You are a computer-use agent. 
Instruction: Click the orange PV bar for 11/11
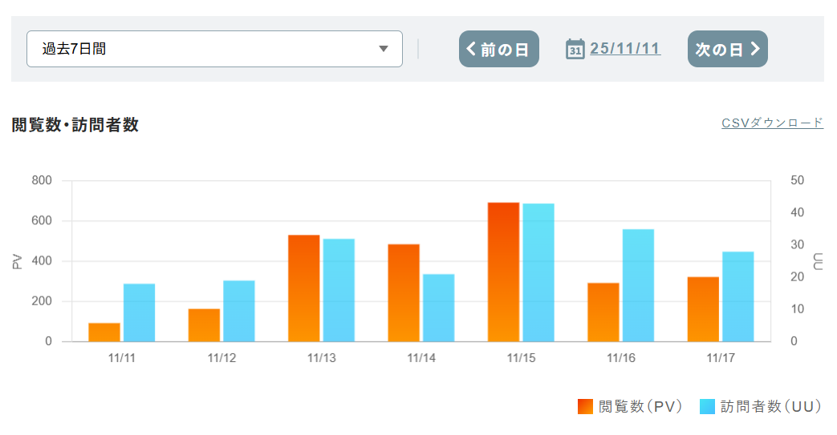pyautogui.click(x=104, y=332)
